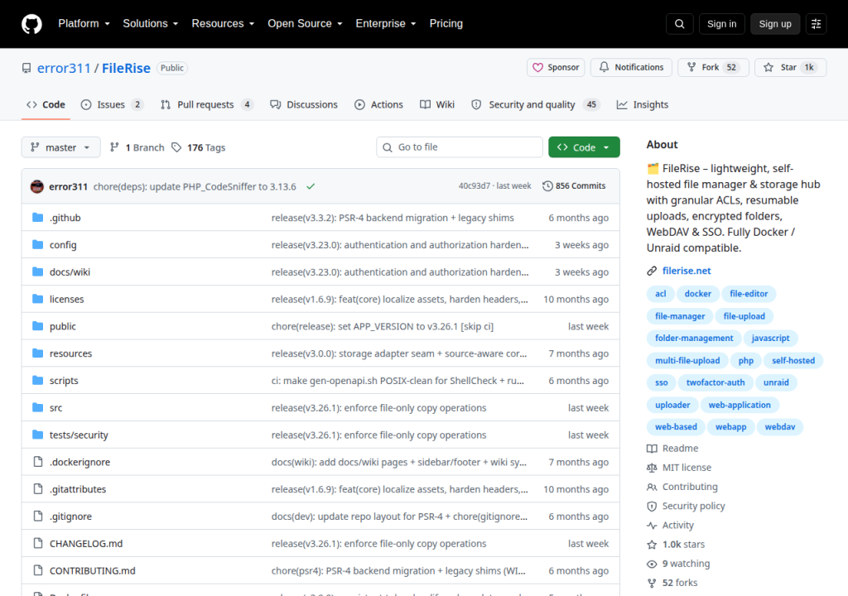Click the Pricing link

[446, 24]
